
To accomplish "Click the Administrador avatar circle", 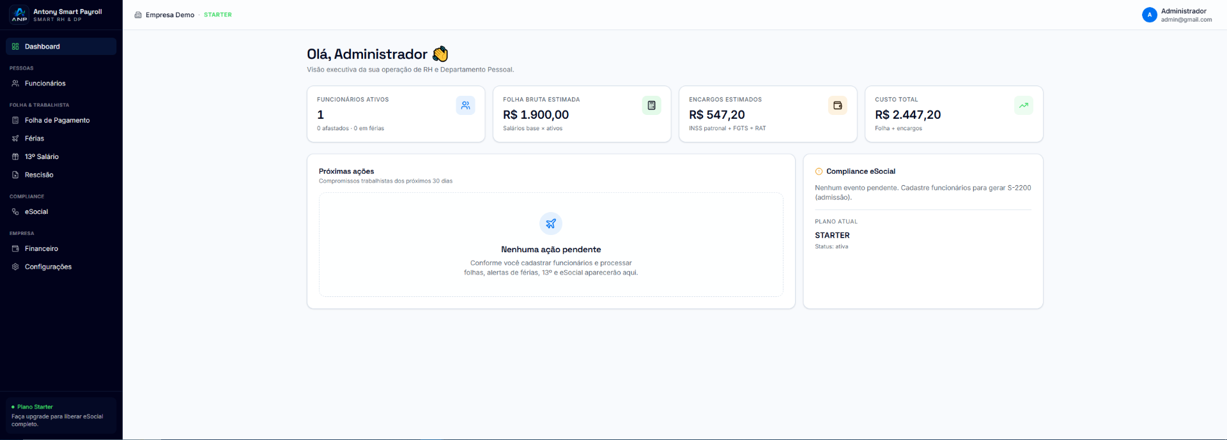I will (1149, 15).
